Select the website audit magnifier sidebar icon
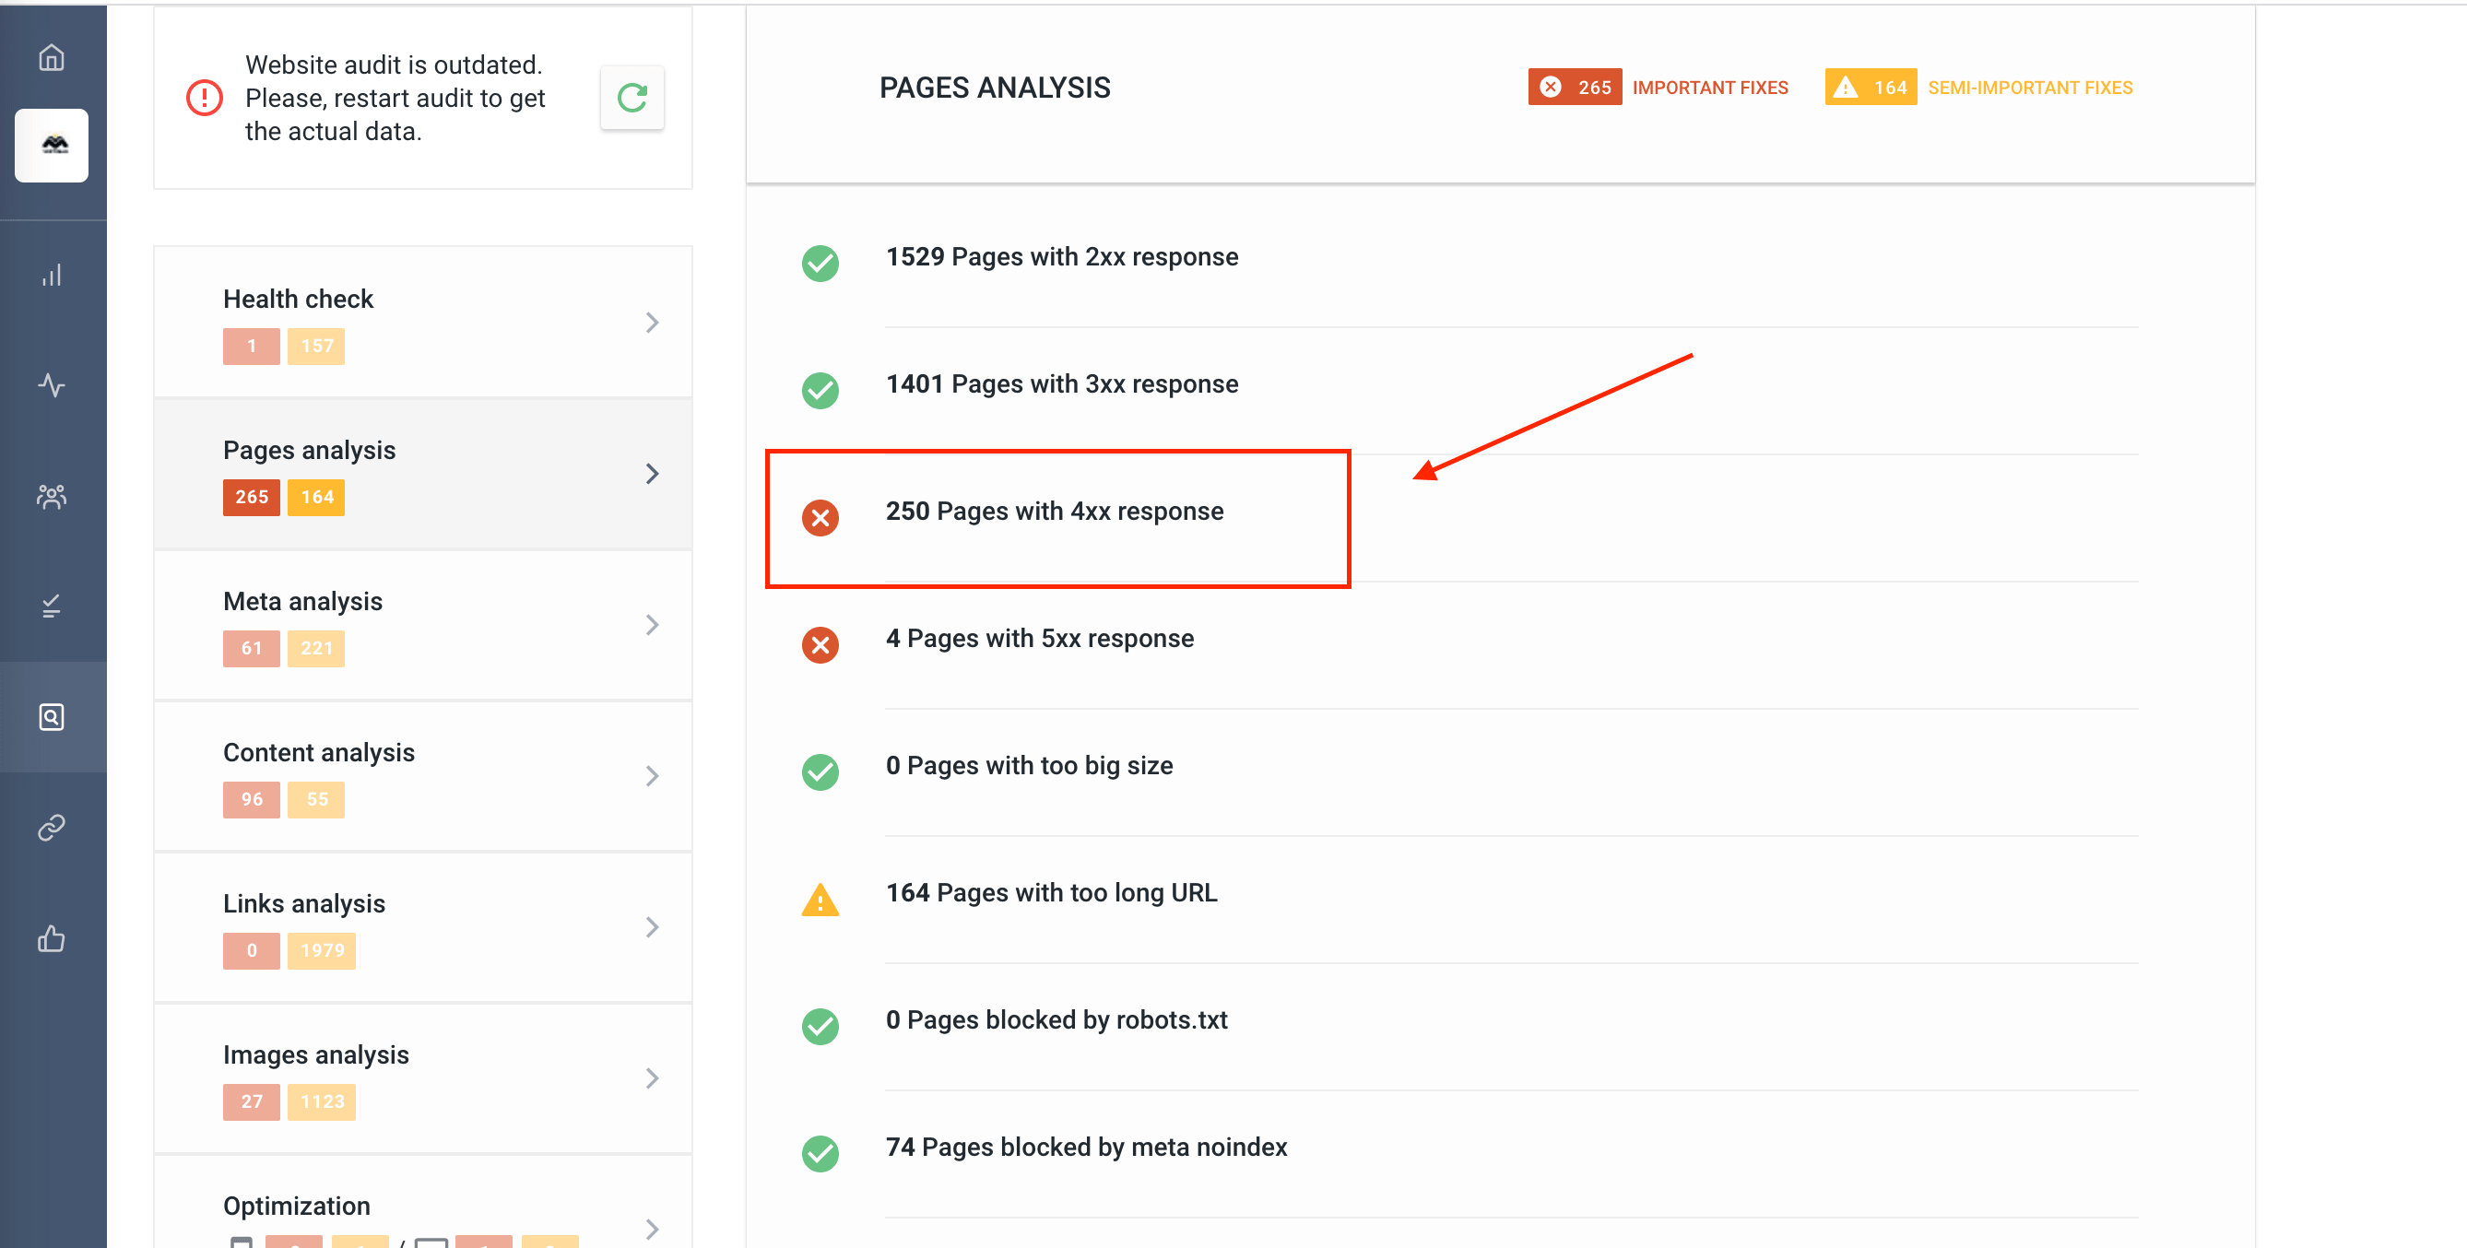Screen dimensions: 2467x1248 [x=52, y=716]
